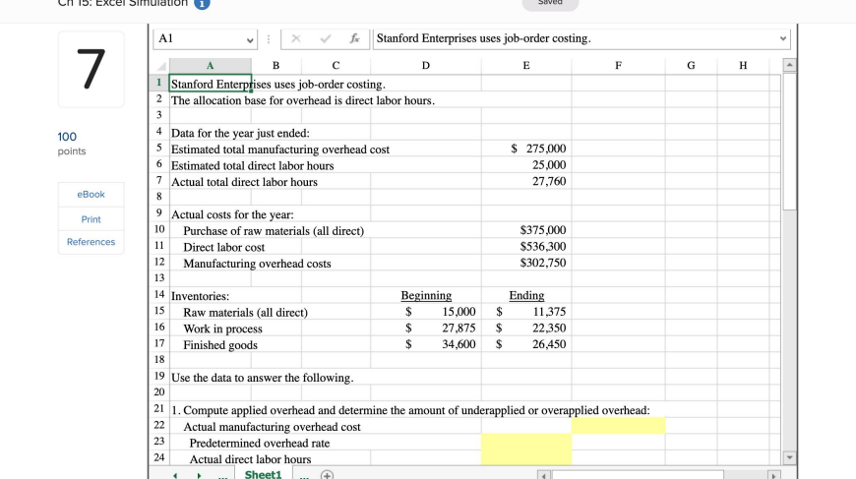Click cell with 25,000 estimated labor hours
This screenshot has height=479, width=856.
pos(526,165)
